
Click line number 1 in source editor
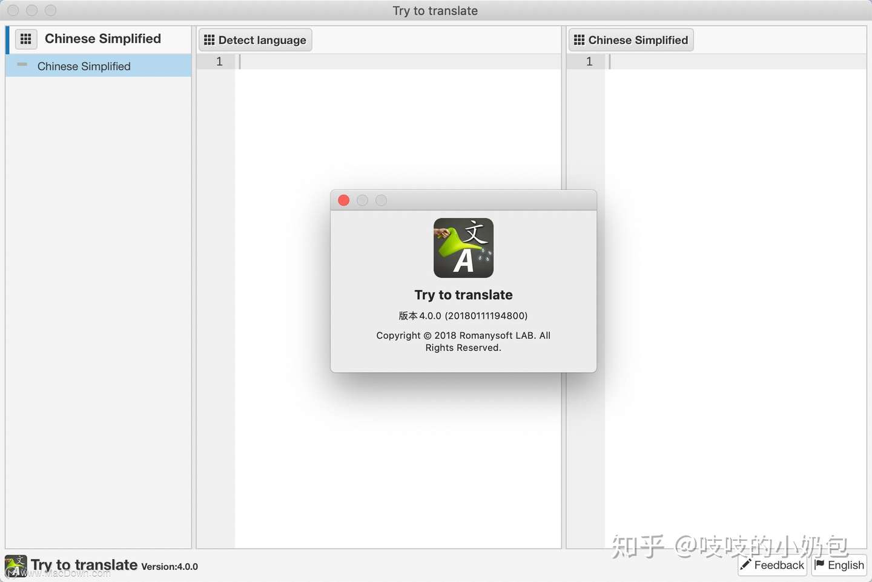tap(219, 61)
